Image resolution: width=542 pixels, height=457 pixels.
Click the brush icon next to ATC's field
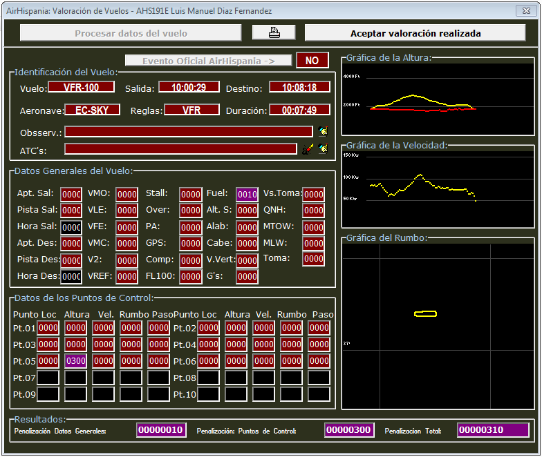[308, 148]
